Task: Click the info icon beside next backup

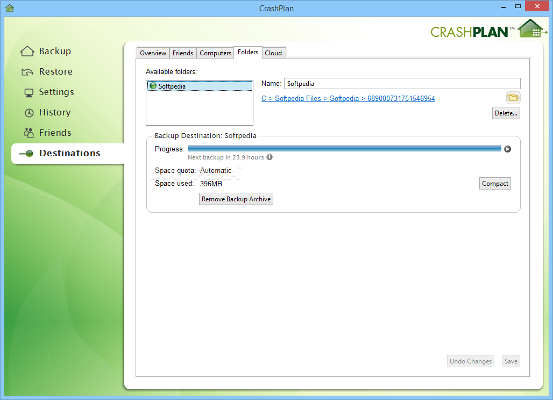Action: tap(270, 157)
